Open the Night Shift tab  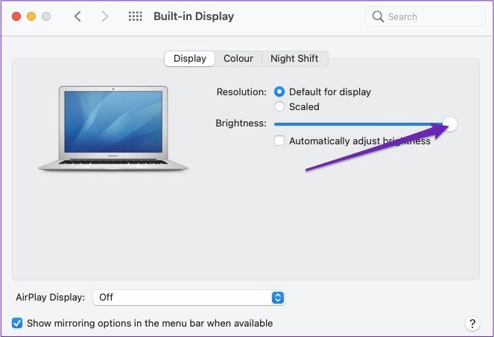coord(294,59)
